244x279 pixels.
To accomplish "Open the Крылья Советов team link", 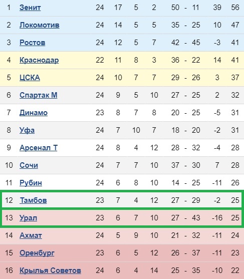I will point(50,270).
